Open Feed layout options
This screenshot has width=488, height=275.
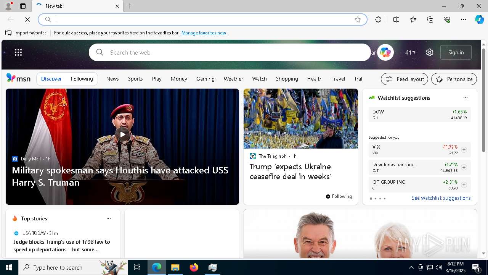click(x=405, y=79)
